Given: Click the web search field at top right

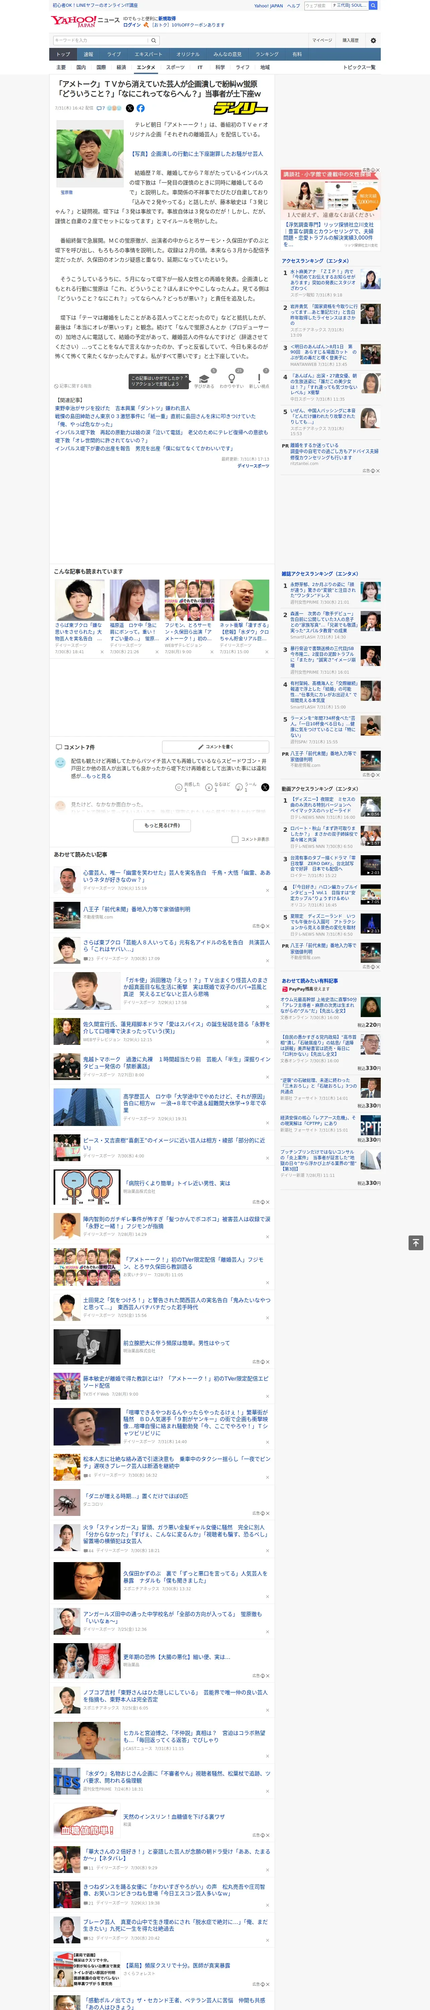Looking at the screenshot, I should (317, 5).
